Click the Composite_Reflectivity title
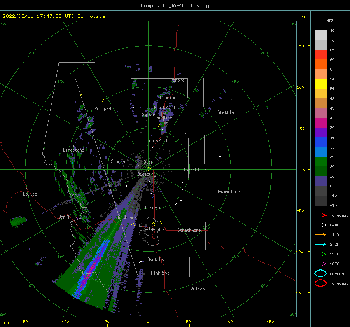Screen dimensions: 350x327 175,6
